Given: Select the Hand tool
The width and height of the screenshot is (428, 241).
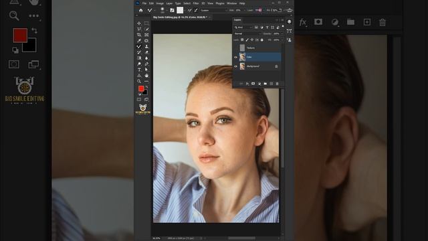Looking at the screenshot, I should (146, 76).
